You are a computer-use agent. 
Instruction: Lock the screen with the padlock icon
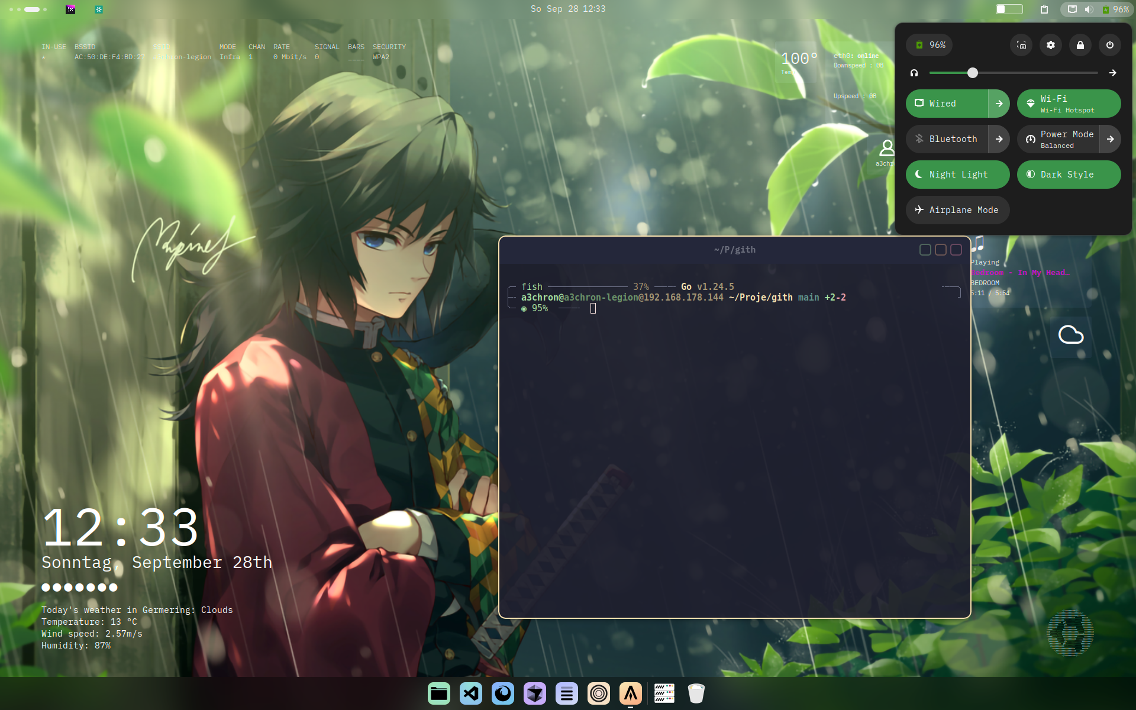coord(1080,45)
